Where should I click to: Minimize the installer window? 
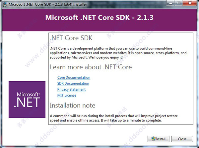(171, 3)
